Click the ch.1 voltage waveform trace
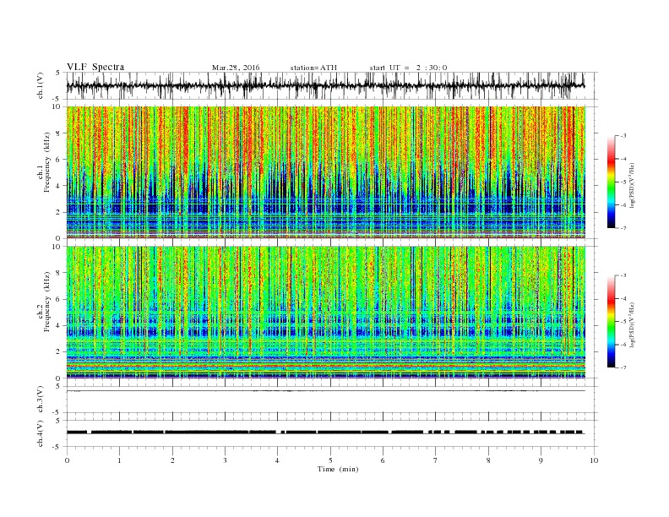Screen dimensions: 669x517 325,85
